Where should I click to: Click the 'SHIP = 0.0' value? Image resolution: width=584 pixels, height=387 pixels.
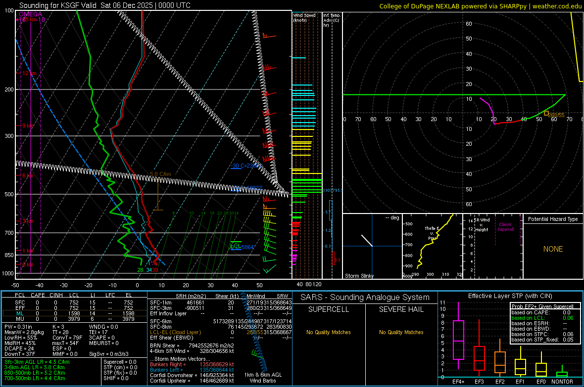tap(116, 378)
